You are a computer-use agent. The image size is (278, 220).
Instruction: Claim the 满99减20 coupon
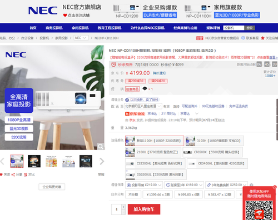click(x=158, y=81)
